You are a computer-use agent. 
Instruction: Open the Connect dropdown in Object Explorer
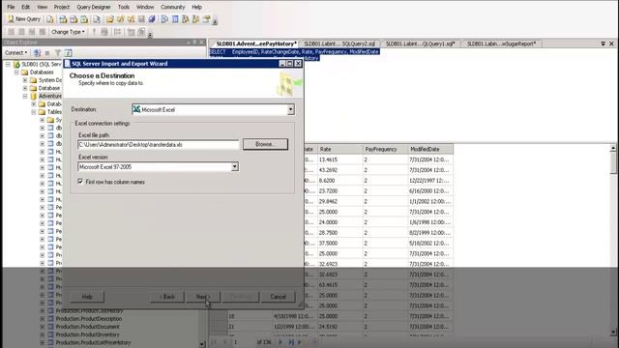tap(15, 52)
